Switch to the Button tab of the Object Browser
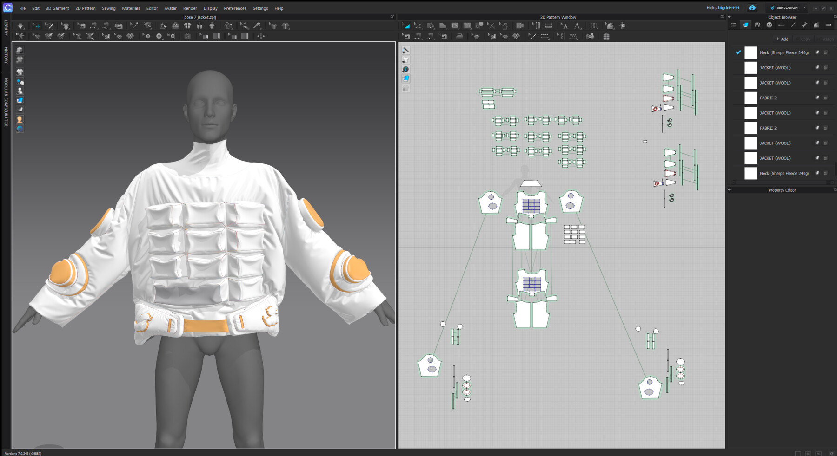 769,25
